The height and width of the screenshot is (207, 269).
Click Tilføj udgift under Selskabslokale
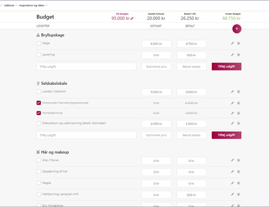click(226, 135)
